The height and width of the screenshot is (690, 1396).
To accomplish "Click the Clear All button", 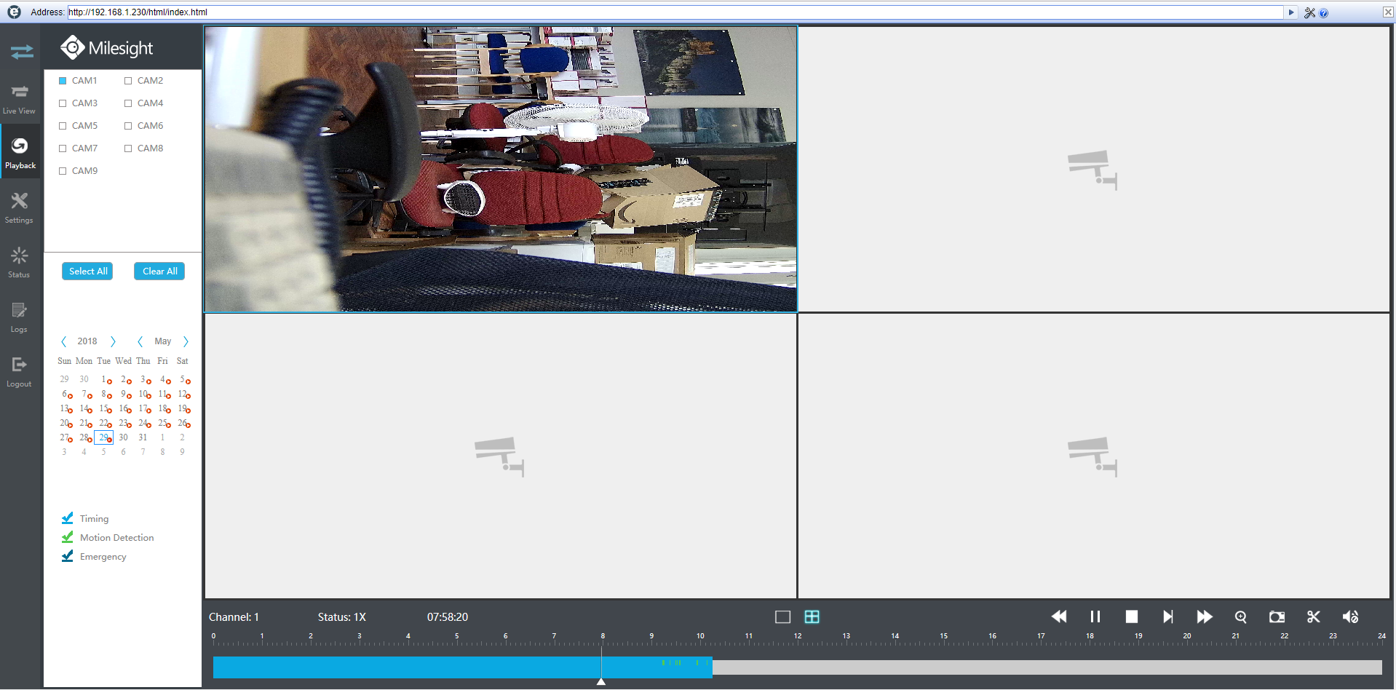I will 159,271.
